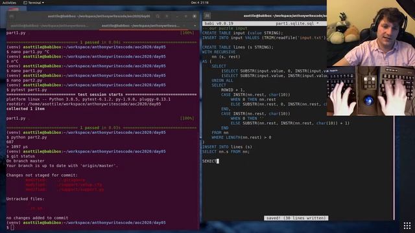Click 'WHEN 0 THEN nn.rest' line
This screenshot has width=415, height=233.
pyautogui.click(x=254, y=100)
